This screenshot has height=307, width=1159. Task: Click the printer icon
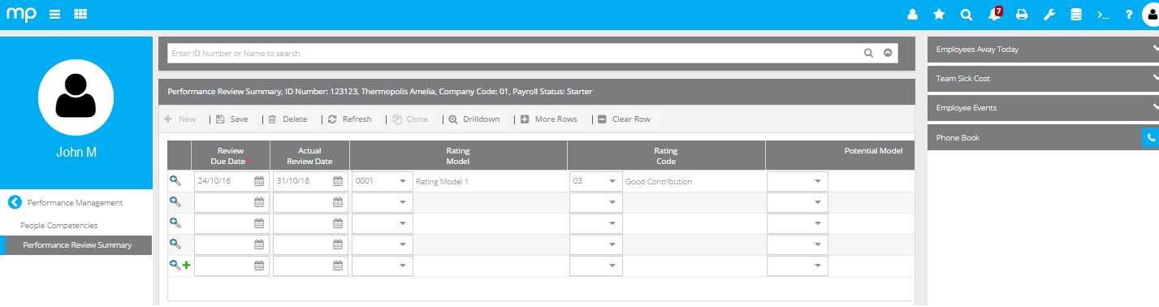(1022, 15)
